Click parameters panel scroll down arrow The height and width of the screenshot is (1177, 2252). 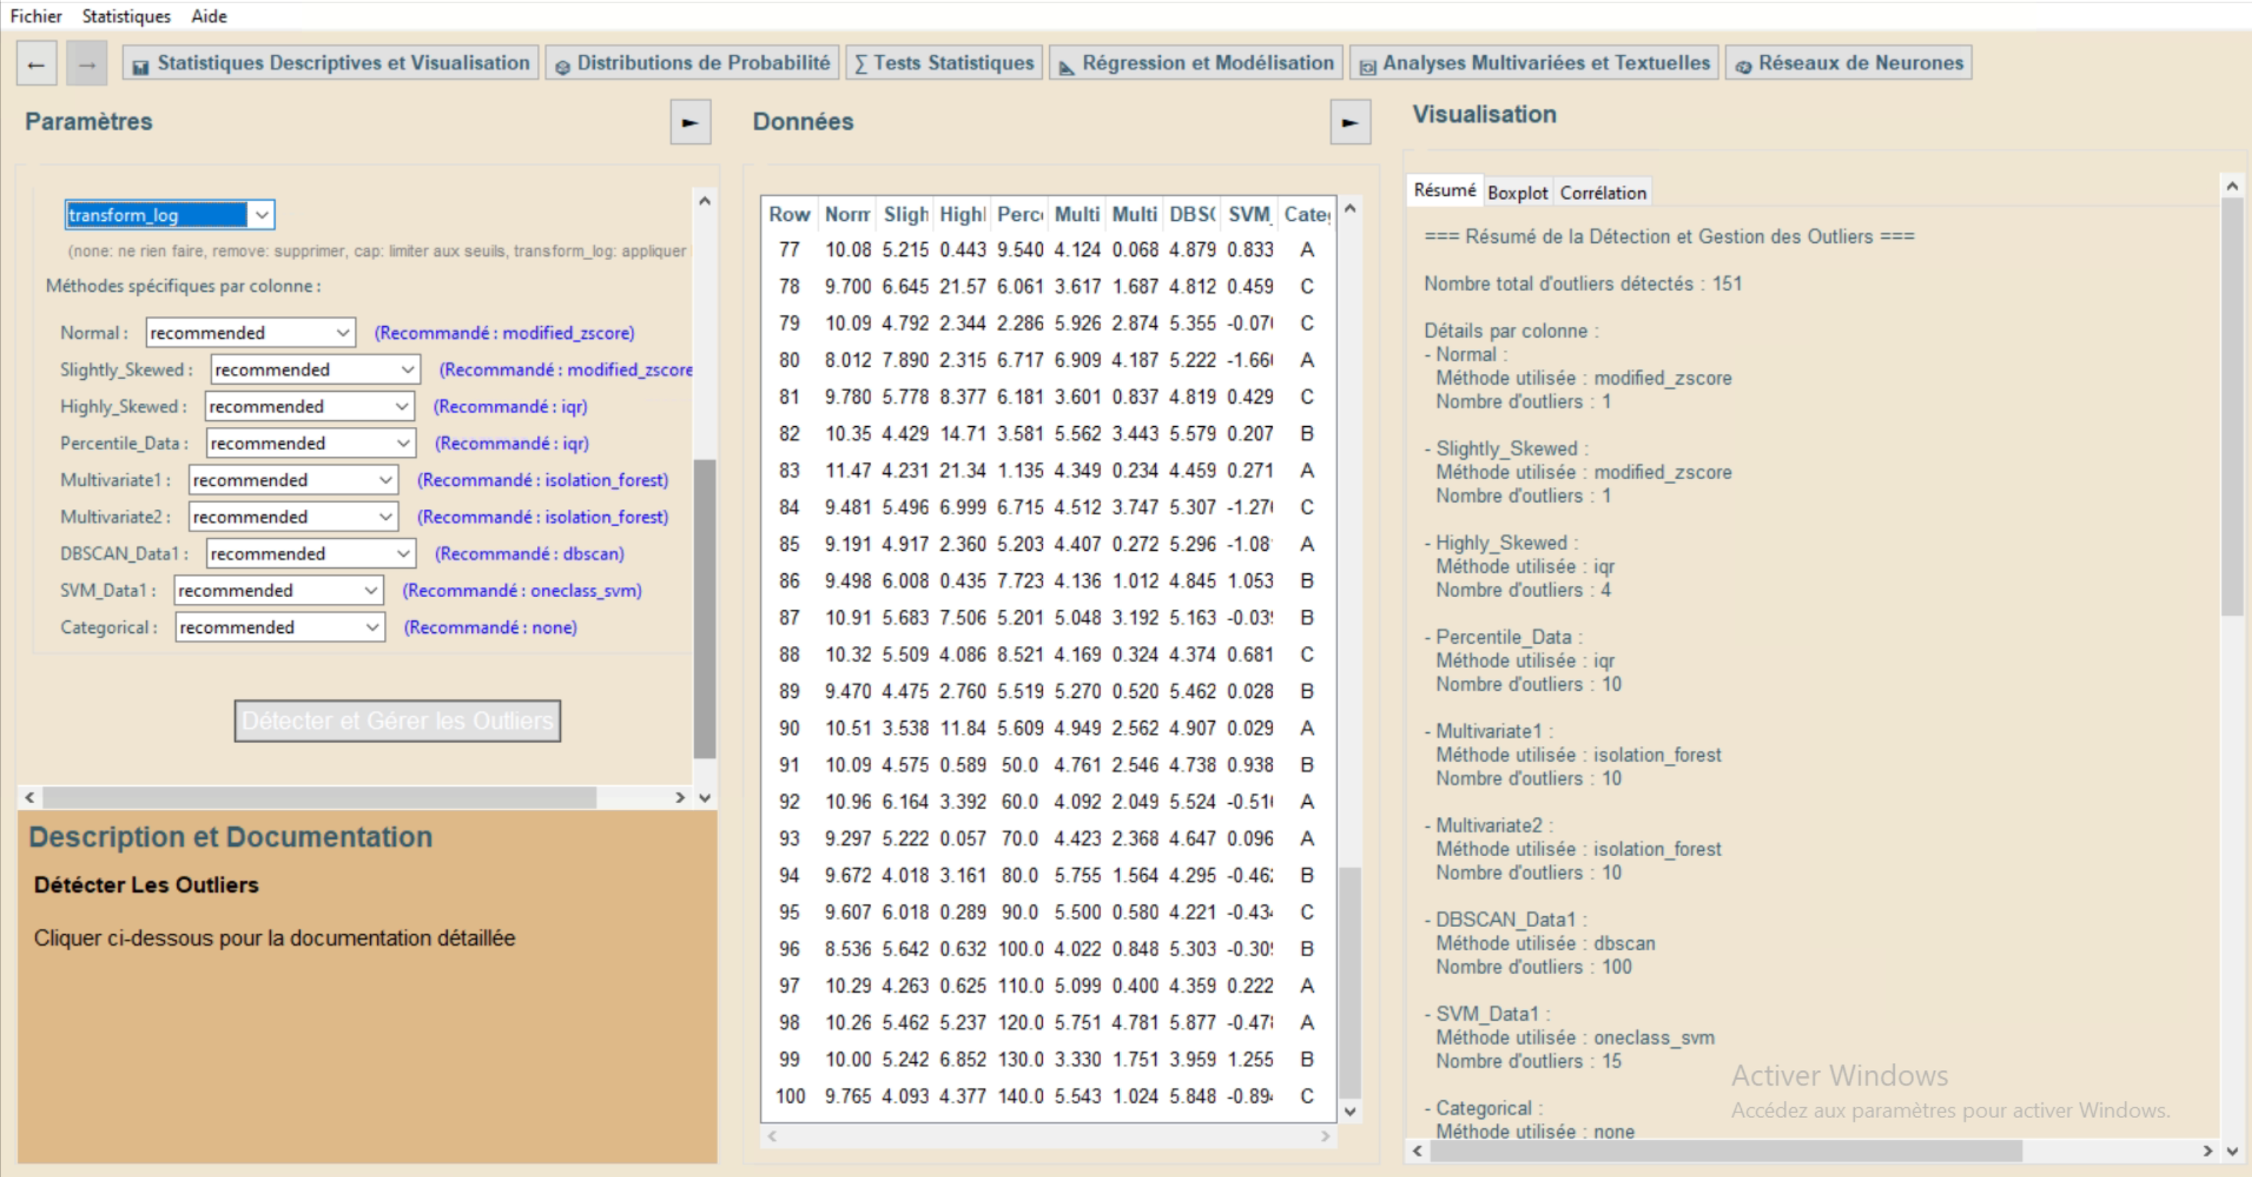click(x=705, y=797)
